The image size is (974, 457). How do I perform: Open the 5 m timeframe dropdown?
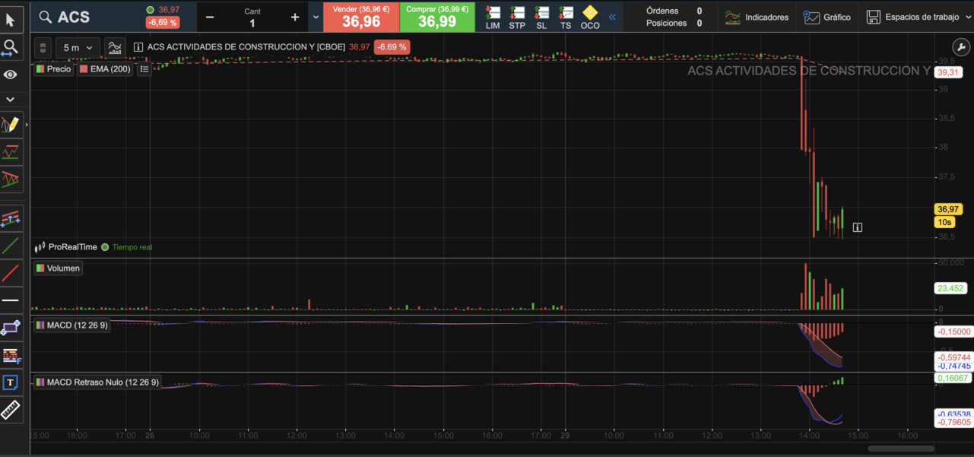tap(78, 48)
